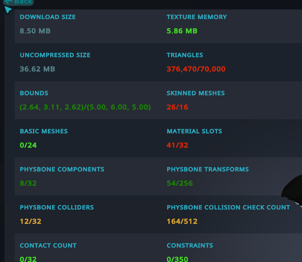Click the 0/350 constraints value

pyautogui.click(x=177, y=259)
